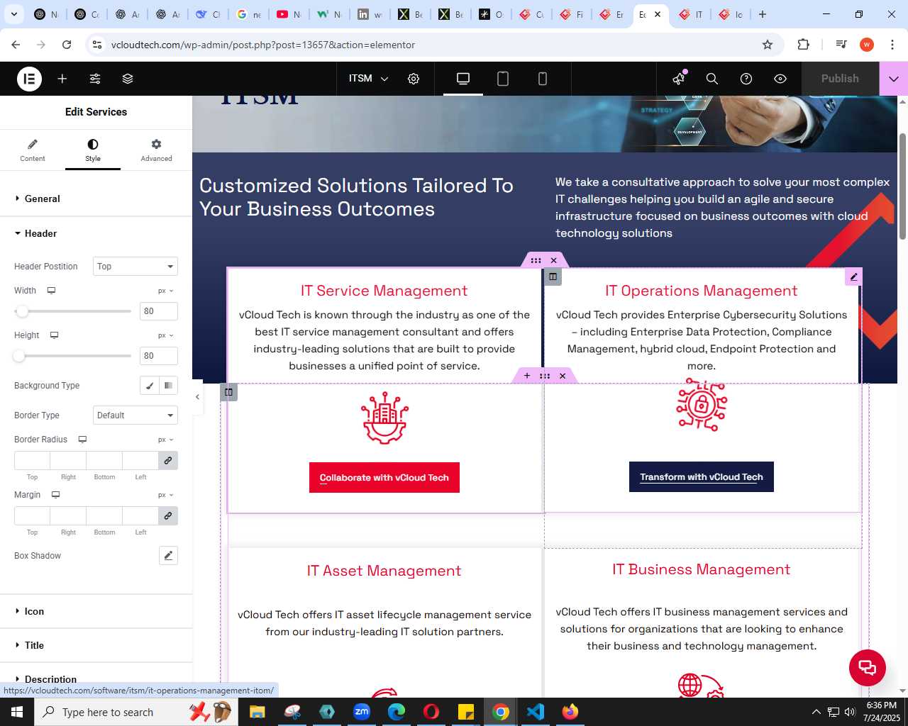Edit Box Shadow pencil icon

[x=168, y=556]
